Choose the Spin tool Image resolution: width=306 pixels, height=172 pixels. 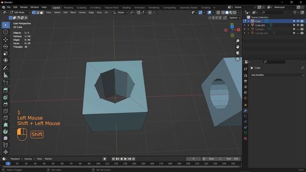click(x=5, y=132)
